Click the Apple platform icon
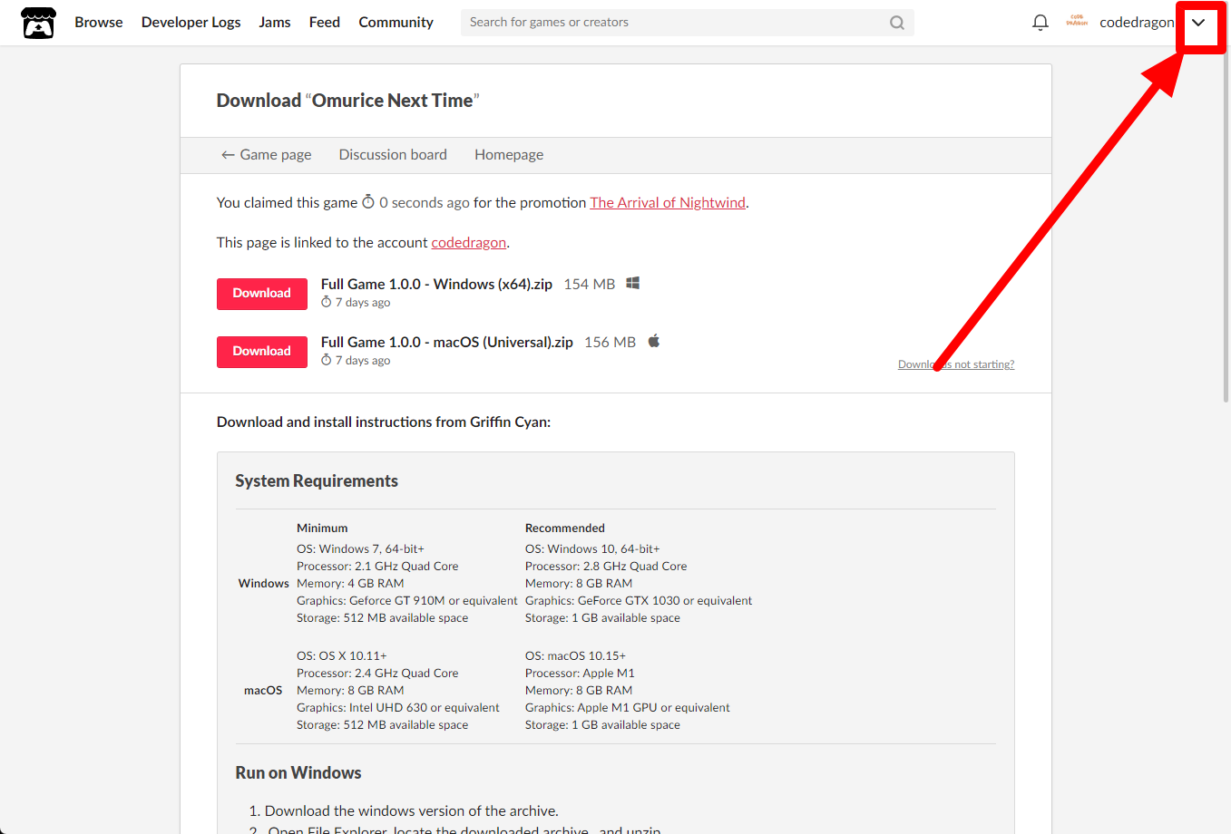Image resolution: width=1231 pixels, height=834 pixels. pos(654,341)
